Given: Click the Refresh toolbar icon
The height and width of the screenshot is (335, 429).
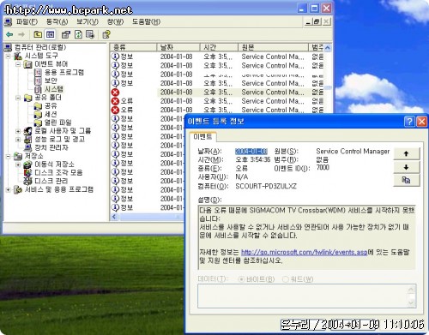Looking at the screenshot, I should click(x=78, y=34).
